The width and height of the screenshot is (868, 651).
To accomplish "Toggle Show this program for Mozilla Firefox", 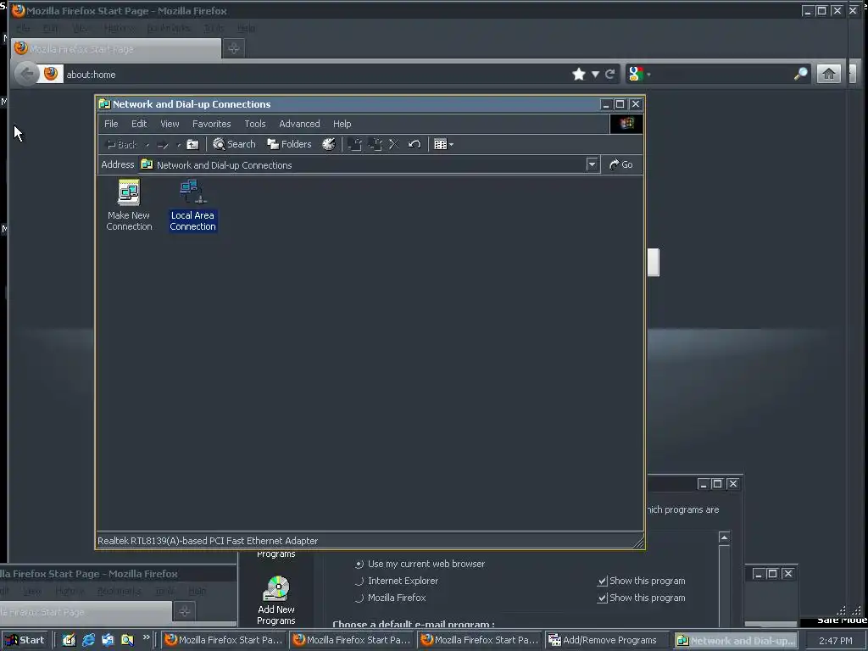I will (603, 598).
